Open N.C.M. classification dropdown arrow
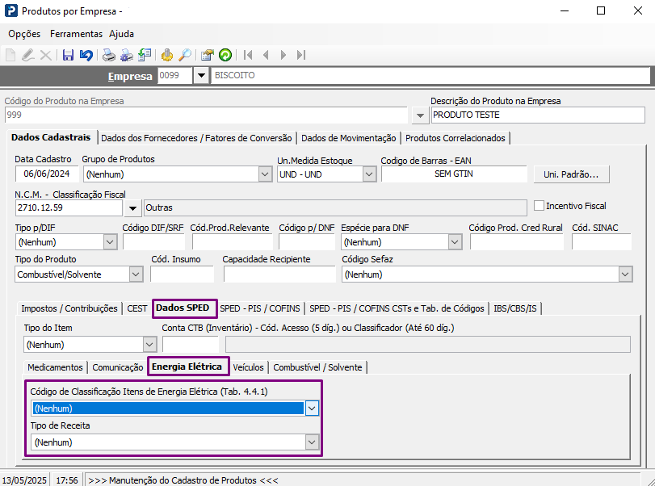The width and height of the screenshot is (655, 486). (132, 208)
